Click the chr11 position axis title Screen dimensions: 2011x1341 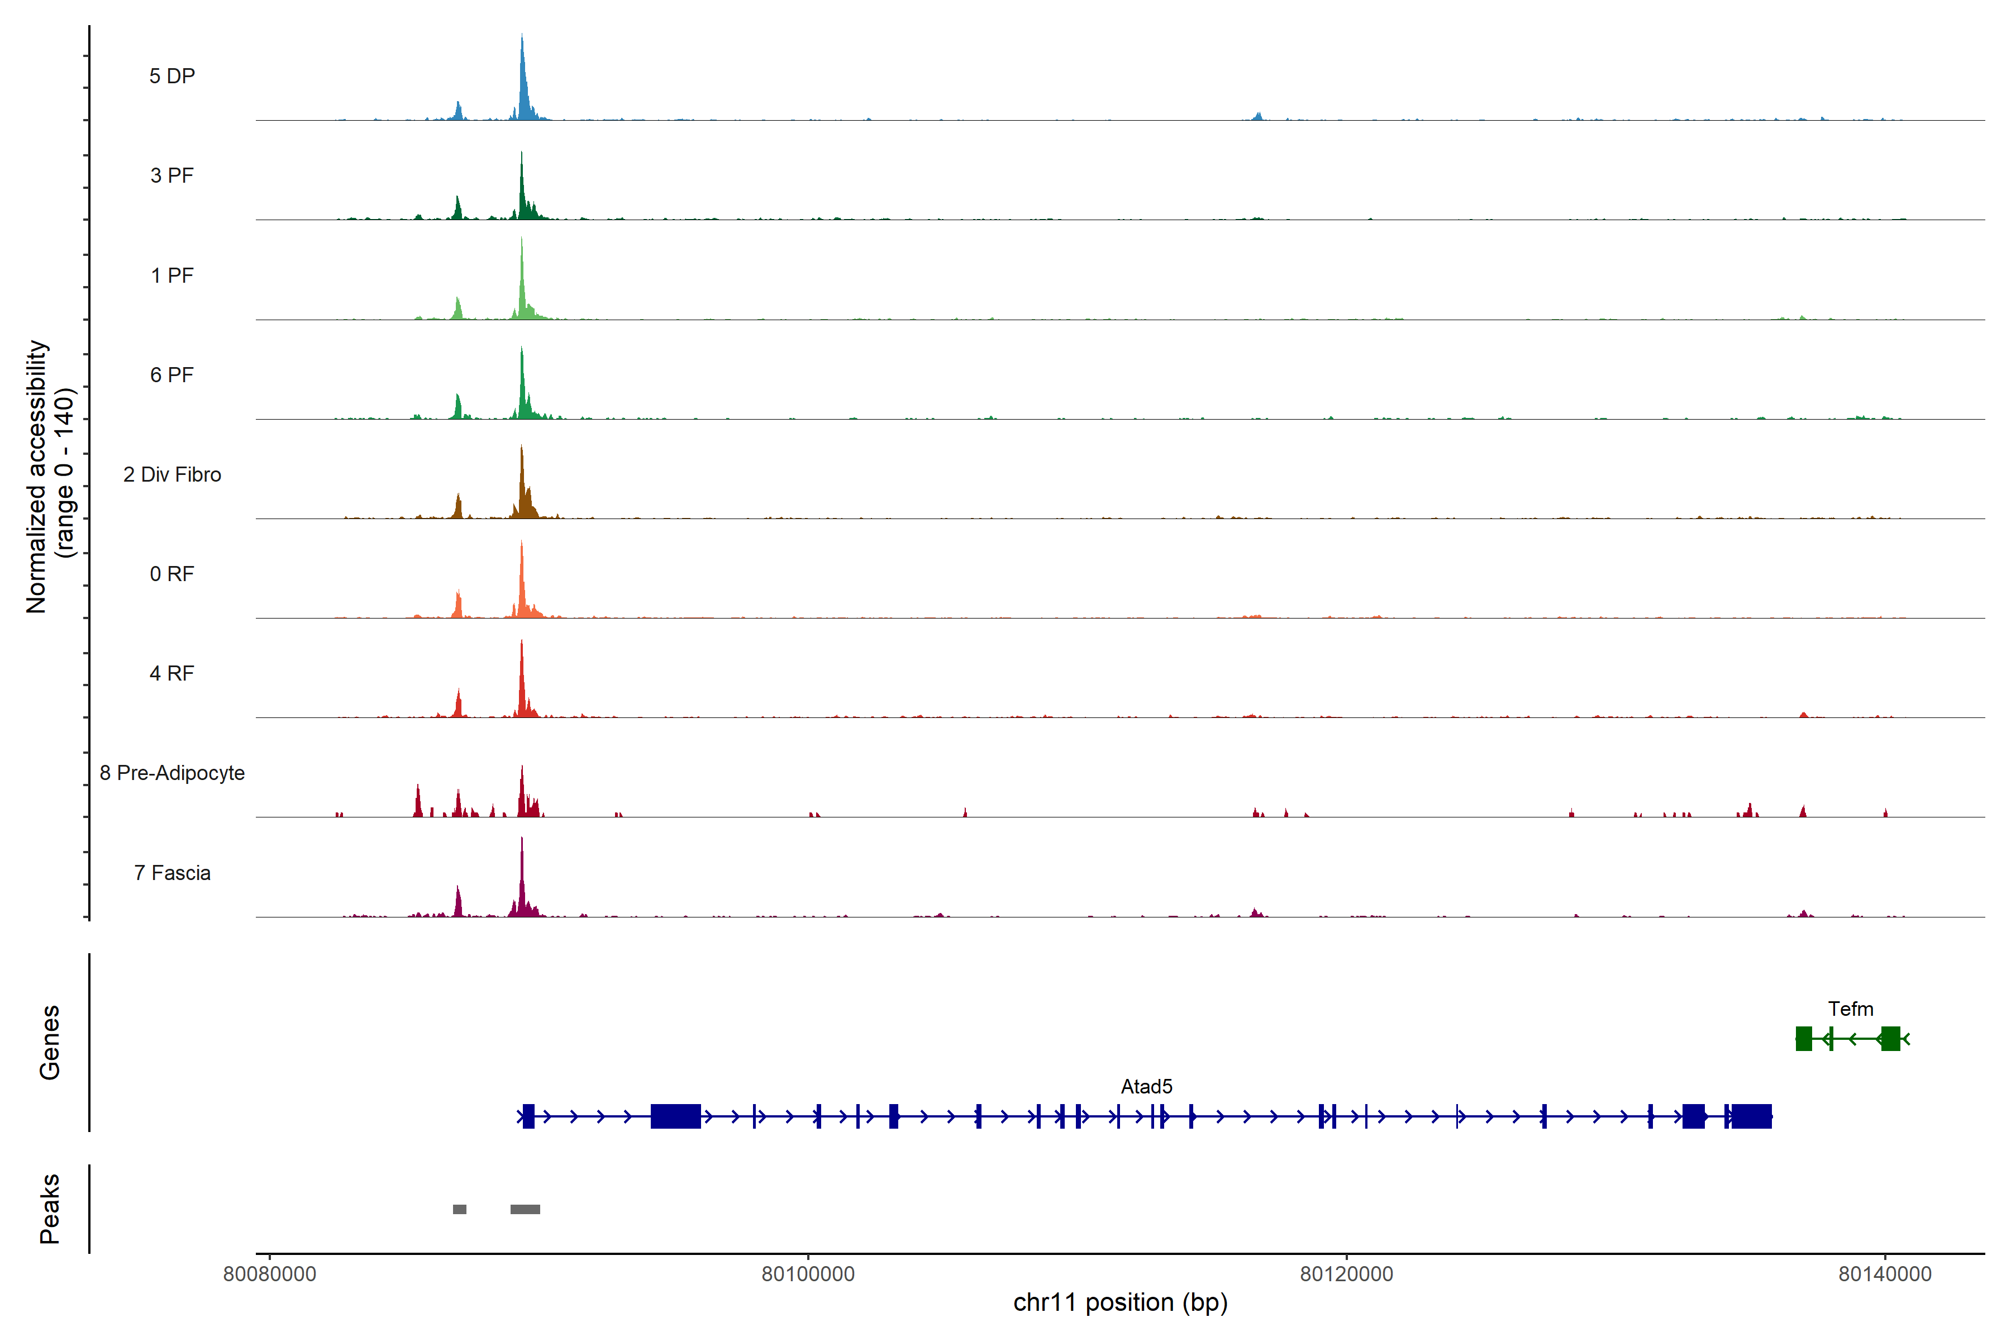coord(1120,1302)
